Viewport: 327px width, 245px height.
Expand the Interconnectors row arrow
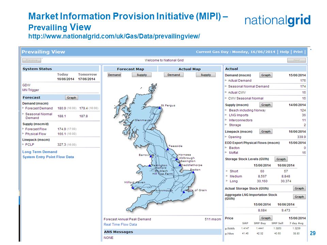click(x=226, y=120)
